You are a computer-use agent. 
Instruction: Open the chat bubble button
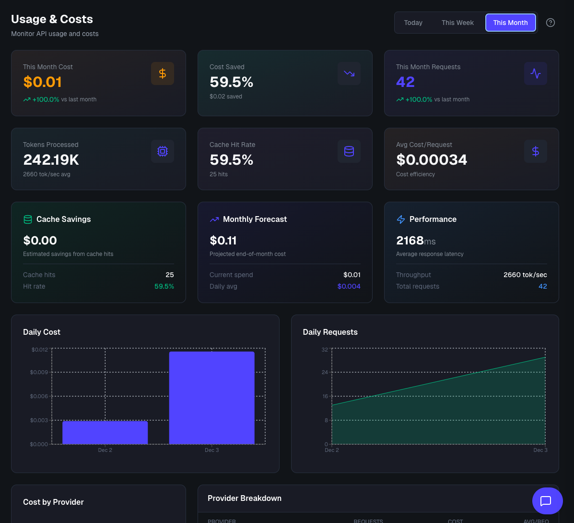coord(547,501)
